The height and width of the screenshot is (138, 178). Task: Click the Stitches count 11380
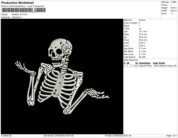(x=173, y=2)
